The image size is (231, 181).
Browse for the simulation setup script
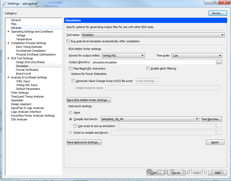click(x=219, y=126)
